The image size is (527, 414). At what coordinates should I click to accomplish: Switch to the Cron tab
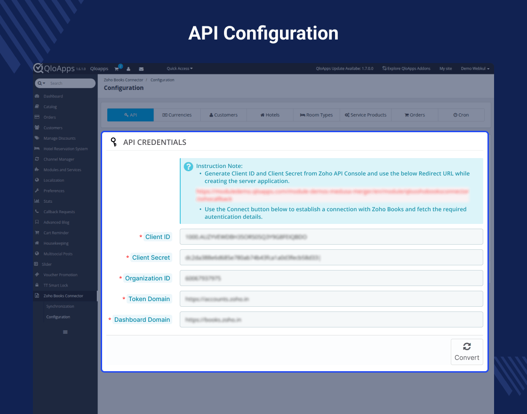(461, 115)
